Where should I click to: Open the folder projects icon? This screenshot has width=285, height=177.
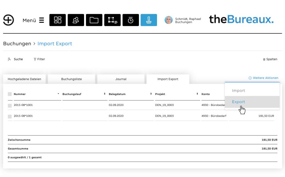(x=94, y=20)
